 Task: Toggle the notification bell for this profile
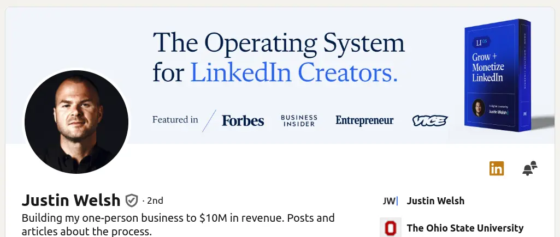click(x=529, y=168)
